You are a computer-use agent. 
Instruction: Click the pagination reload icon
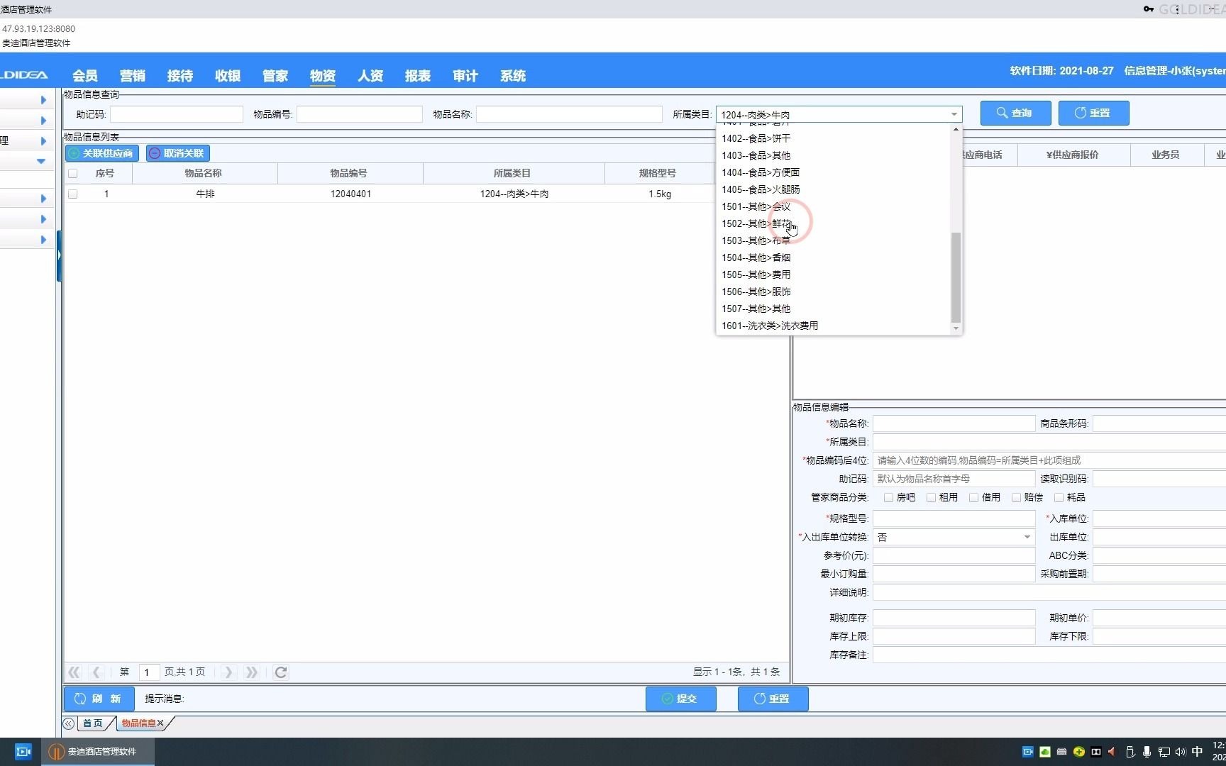(281, 672)
